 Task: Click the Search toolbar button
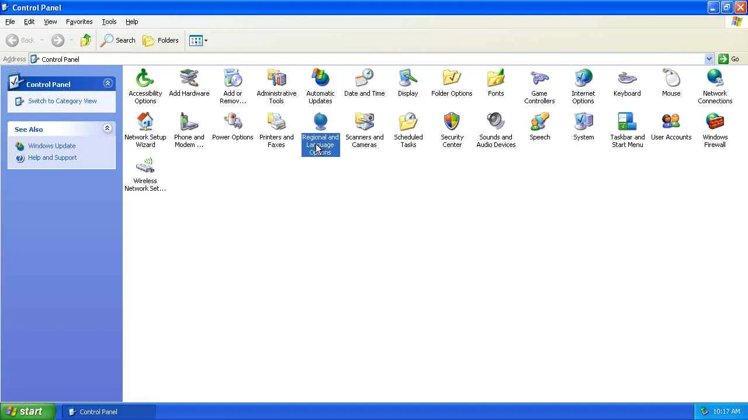point(118,40)
